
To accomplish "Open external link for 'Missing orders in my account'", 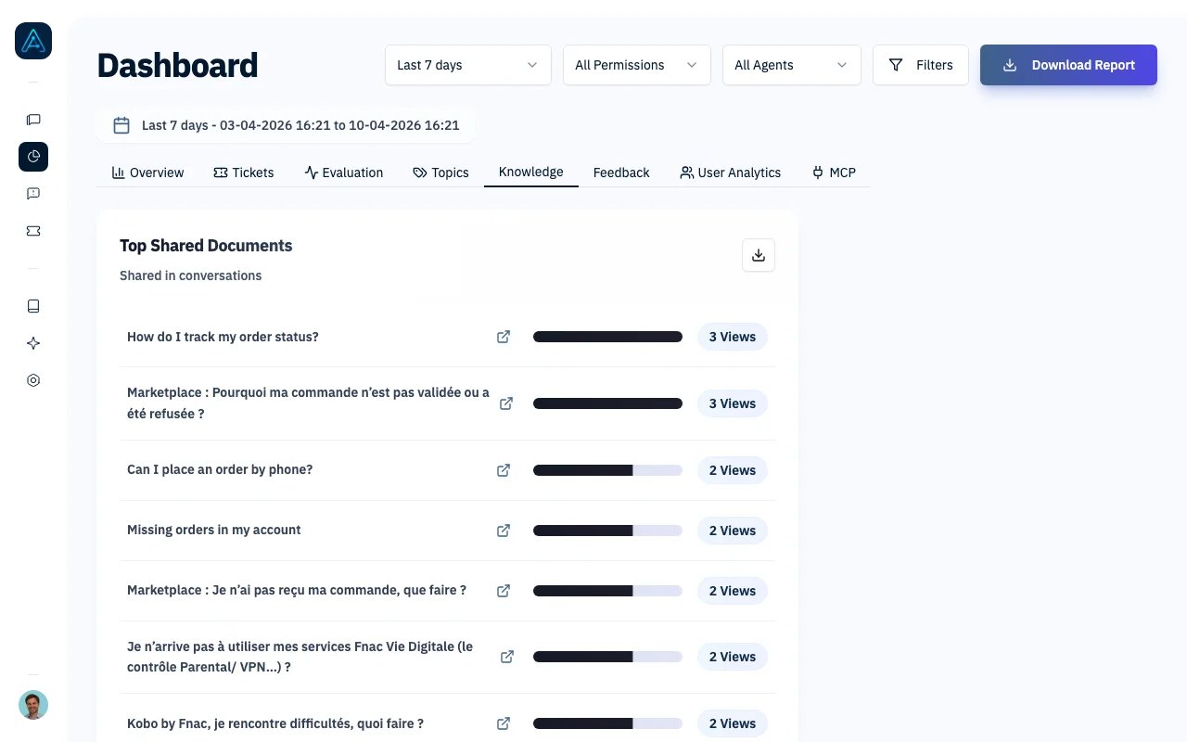I will pos(504,531).
